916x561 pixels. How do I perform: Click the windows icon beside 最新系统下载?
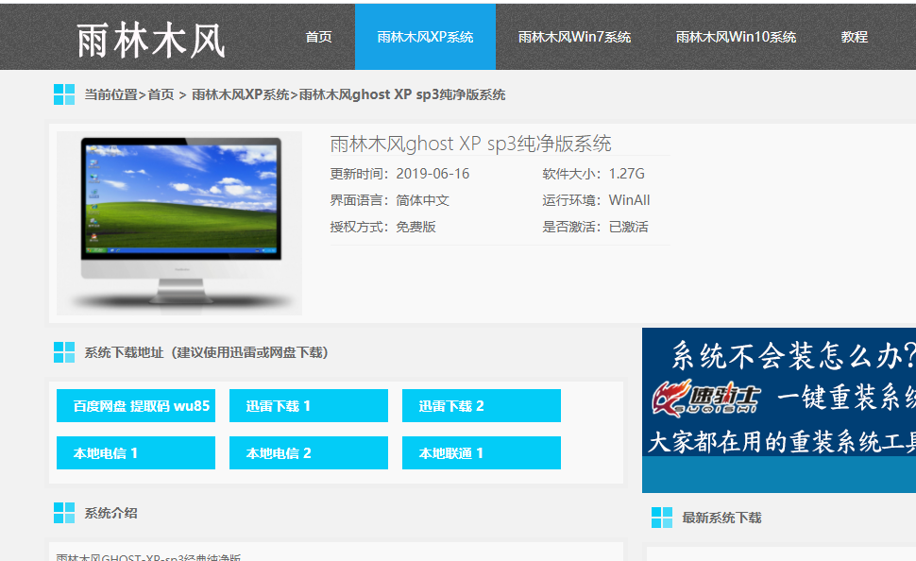pyautogui.click(x=662, y=518)
